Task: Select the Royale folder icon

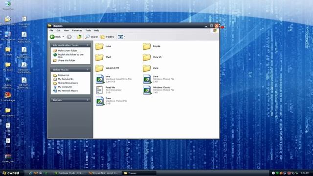Action: click(x=147, y=46)
